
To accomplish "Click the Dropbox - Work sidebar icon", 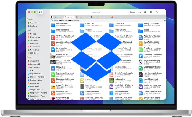I will point(28,80).
